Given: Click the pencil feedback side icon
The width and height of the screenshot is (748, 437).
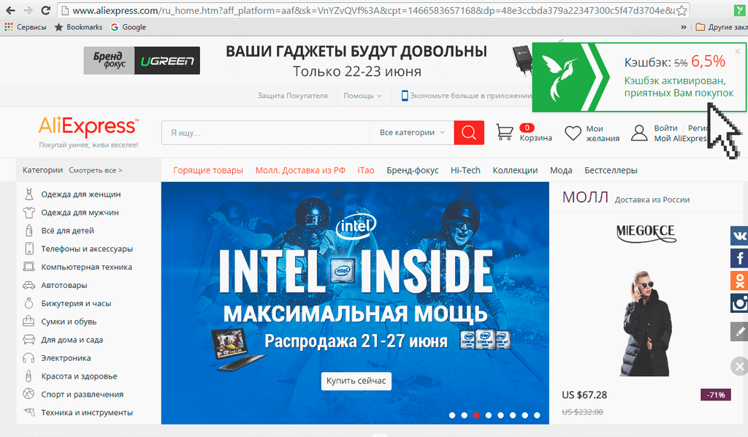Looking at the screenshot, I should [x=739, y=332].
